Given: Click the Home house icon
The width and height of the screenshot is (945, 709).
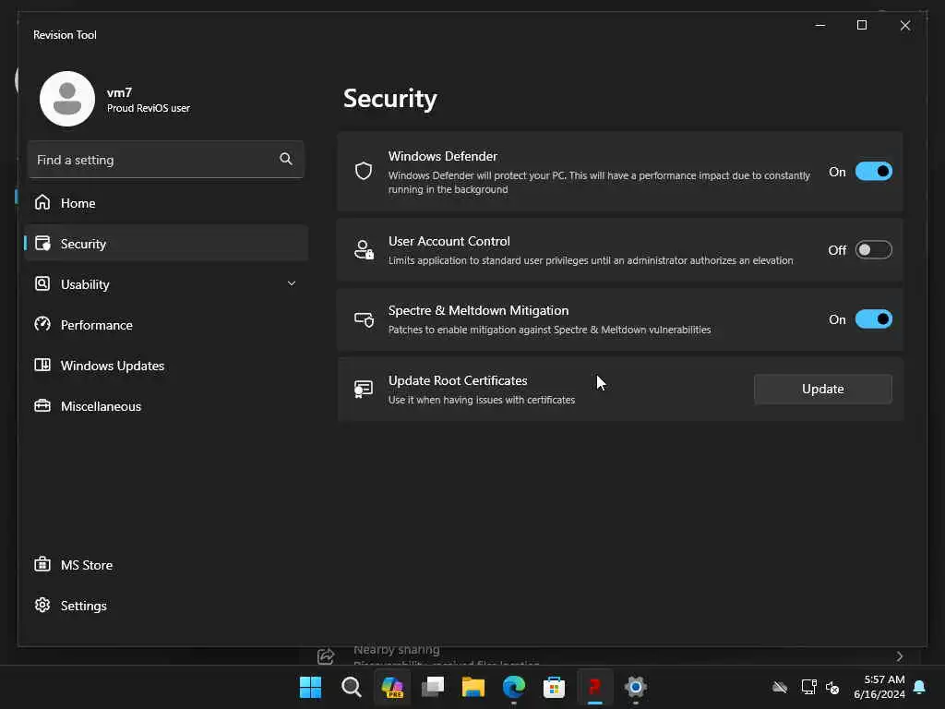Looking at the screenshot, I should (x=42, y=202).
